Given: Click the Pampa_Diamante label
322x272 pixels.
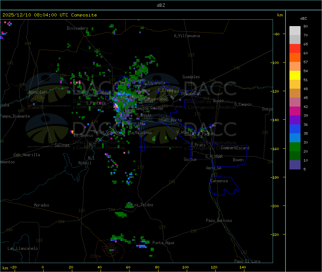Looking at the screenshot, I should coord(15,116).
